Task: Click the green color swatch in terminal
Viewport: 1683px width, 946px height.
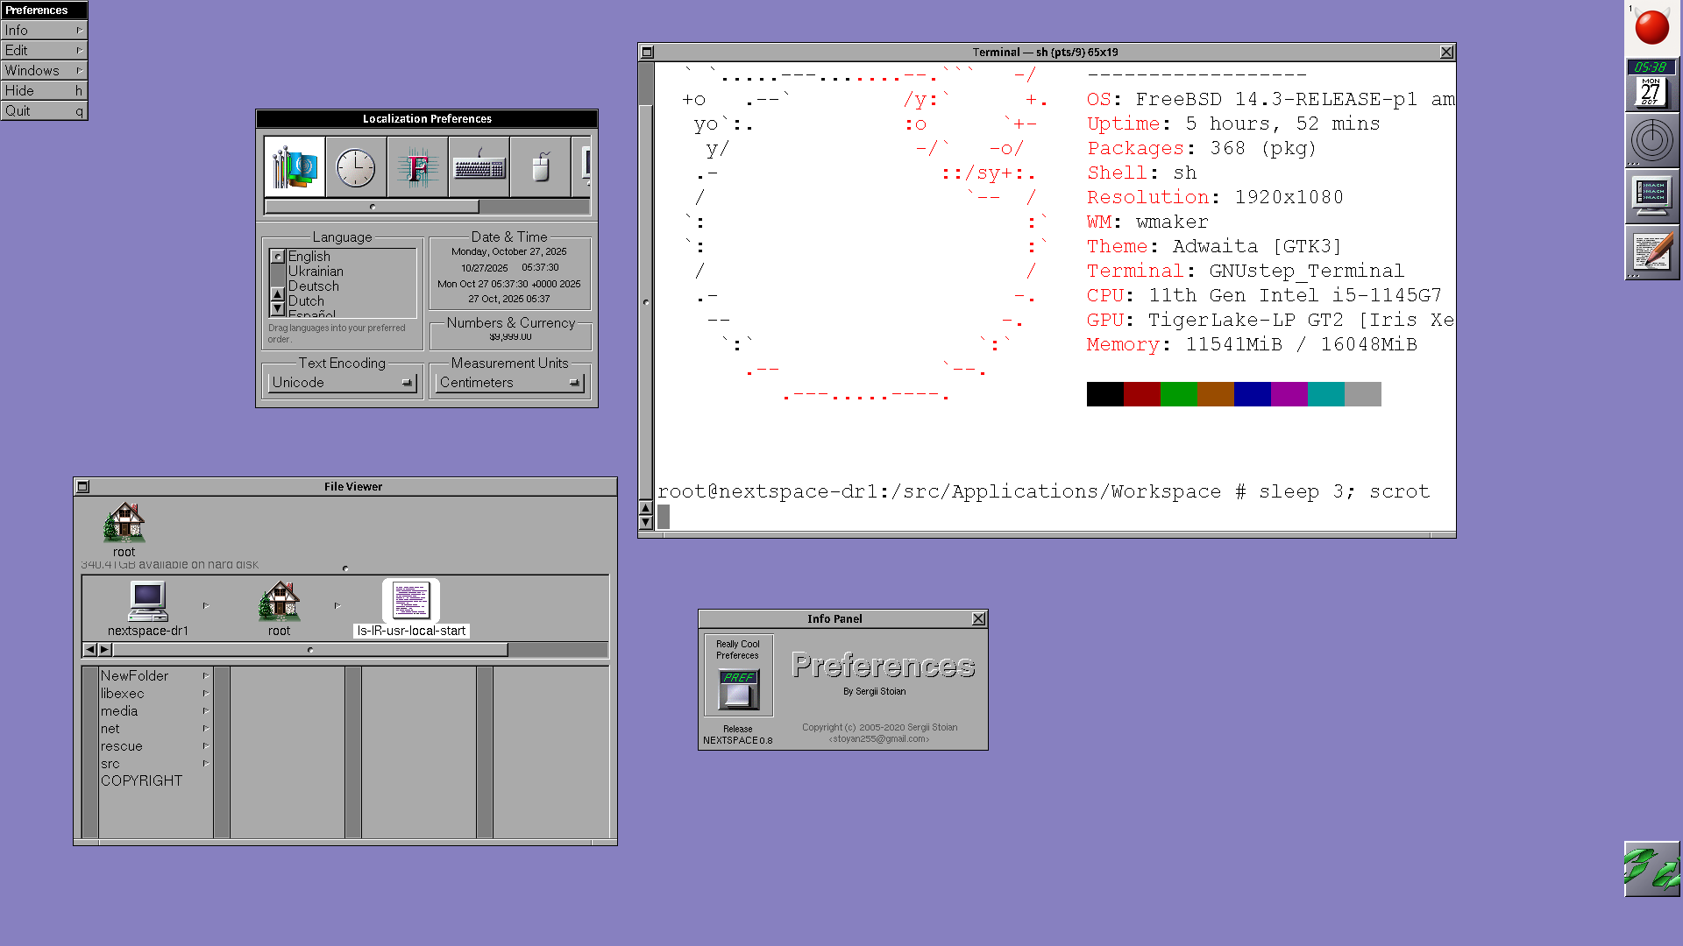Action: point(1178,394)
